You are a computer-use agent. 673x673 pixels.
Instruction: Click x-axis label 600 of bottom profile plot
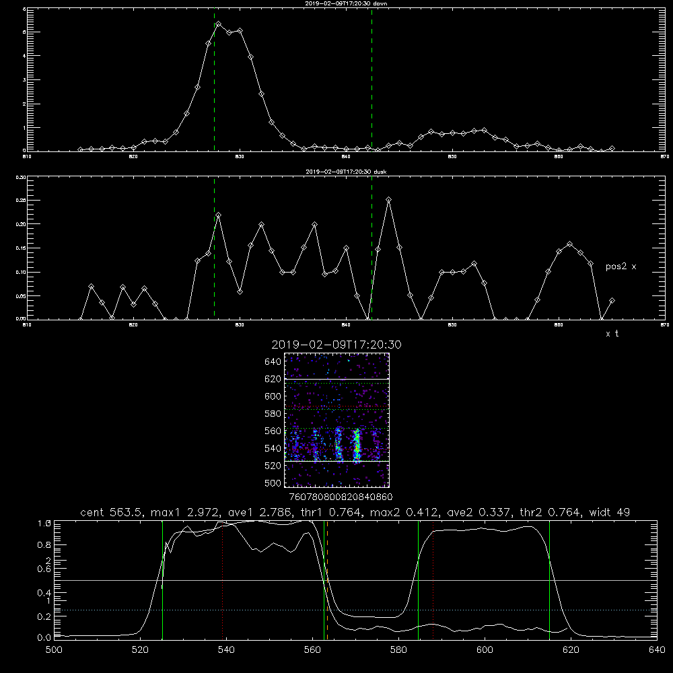[x=485, y=650]
